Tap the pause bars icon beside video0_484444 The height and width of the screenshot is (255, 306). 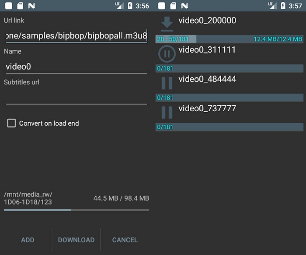pos(167,83)
